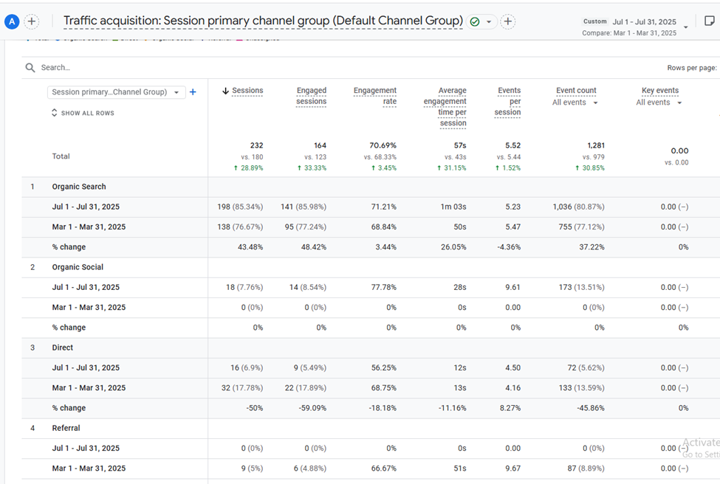The height and width of the screenshot is (484, 720).
Task: Click the insights panel icon at top right
Action: 710,21
